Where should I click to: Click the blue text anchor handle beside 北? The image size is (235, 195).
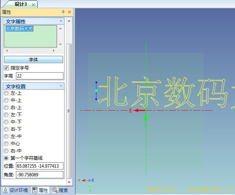pos(96,90)
